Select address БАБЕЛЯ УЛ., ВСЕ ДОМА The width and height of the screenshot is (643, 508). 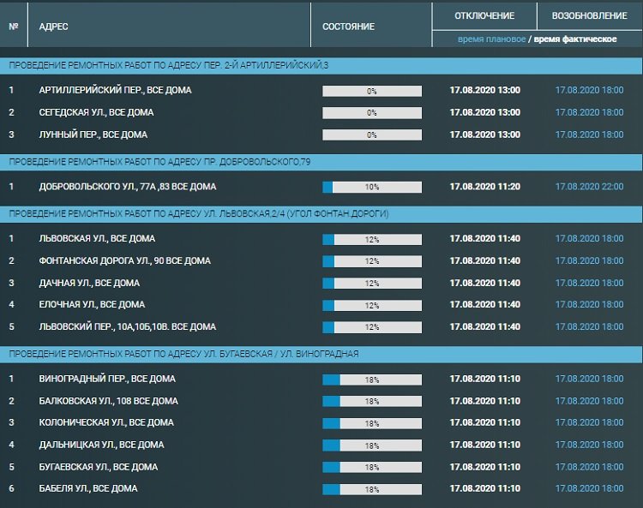point(88,488)
